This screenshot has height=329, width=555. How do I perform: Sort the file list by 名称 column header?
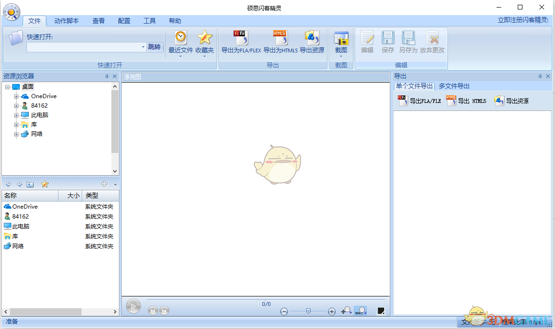coord(28,195)
